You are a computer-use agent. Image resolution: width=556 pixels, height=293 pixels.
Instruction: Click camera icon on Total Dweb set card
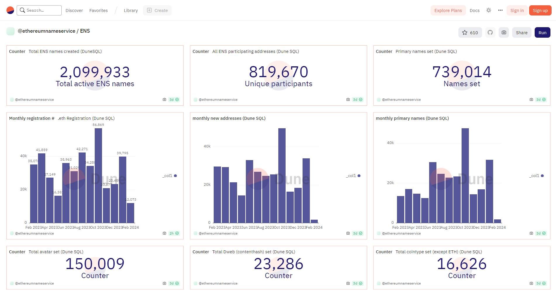[348, 283]
